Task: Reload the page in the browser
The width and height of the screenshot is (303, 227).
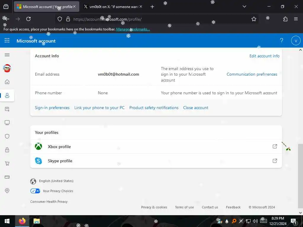Action: (28, 19)
